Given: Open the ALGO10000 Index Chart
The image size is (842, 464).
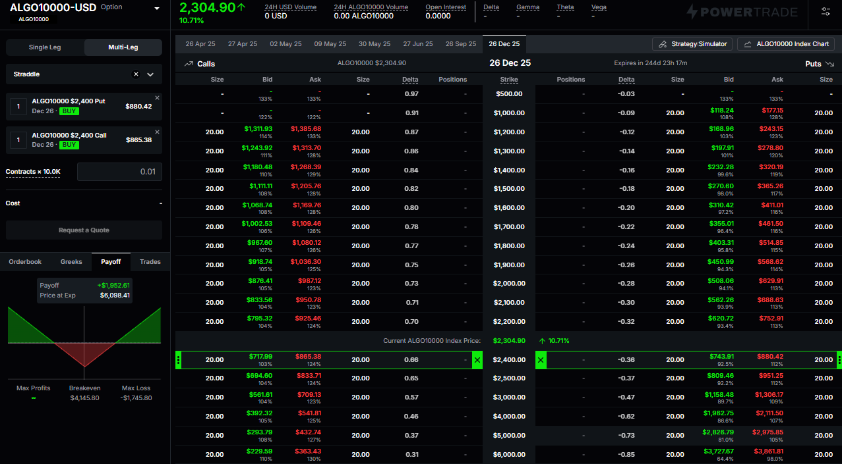Looking at the screenshot, I should [x=786, y=44].
